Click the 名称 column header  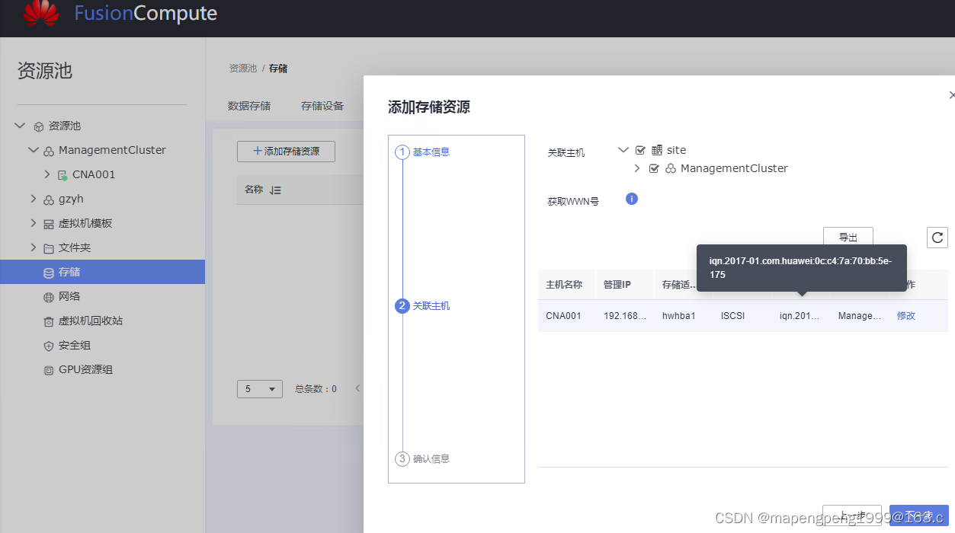254,190
